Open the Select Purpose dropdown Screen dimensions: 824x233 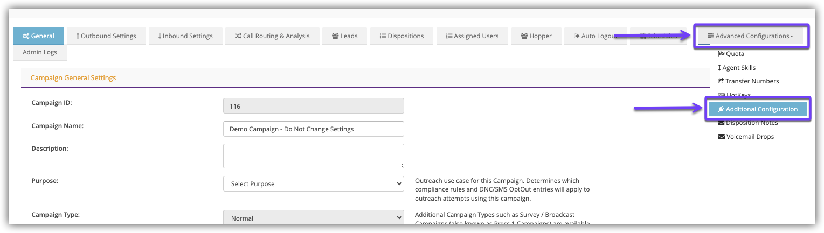click(313, 184)
